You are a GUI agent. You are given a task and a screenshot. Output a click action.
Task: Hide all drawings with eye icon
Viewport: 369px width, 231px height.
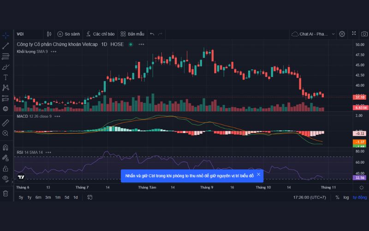pos(6,178)
